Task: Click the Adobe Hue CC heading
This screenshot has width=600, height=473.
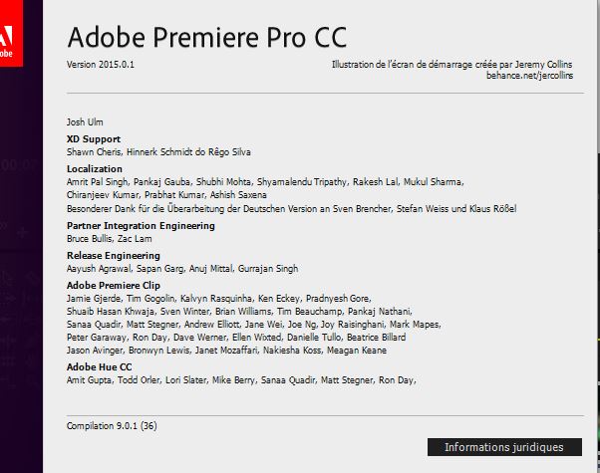Action: 99,367
